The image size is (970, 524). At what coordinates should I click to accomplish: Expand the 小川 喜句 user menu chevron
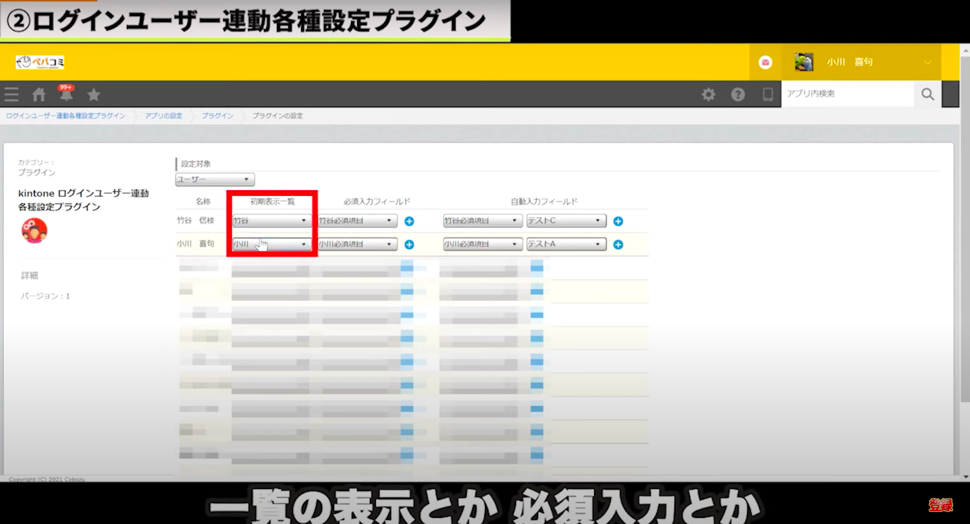[928, 62]
